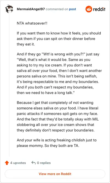Open the blue "post" link
The height and width of the screenshot is (183, 110).
pos(73,9)
